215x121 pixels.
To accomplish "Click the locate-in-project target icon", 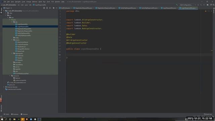I will [44, 8].
